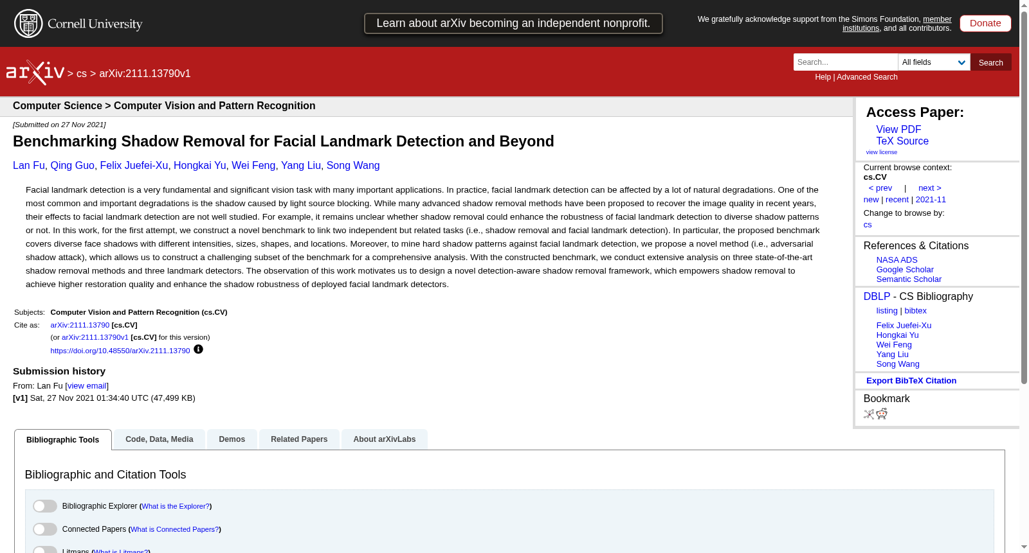The width and height of the screenshot is (1029, 553).
Task: Open Song Wang DBLP entry
Action: tap(898, 364)
